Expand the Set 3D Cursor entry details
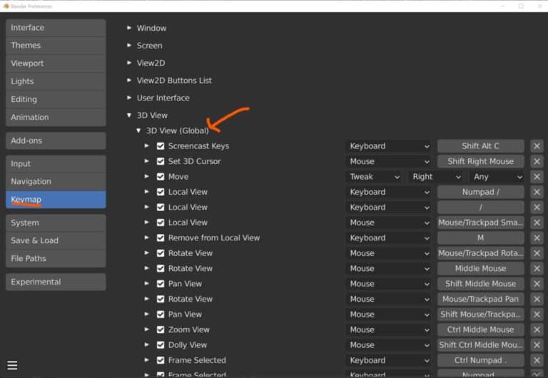This screenshot has height=378, width=548. tap(147, 161)
